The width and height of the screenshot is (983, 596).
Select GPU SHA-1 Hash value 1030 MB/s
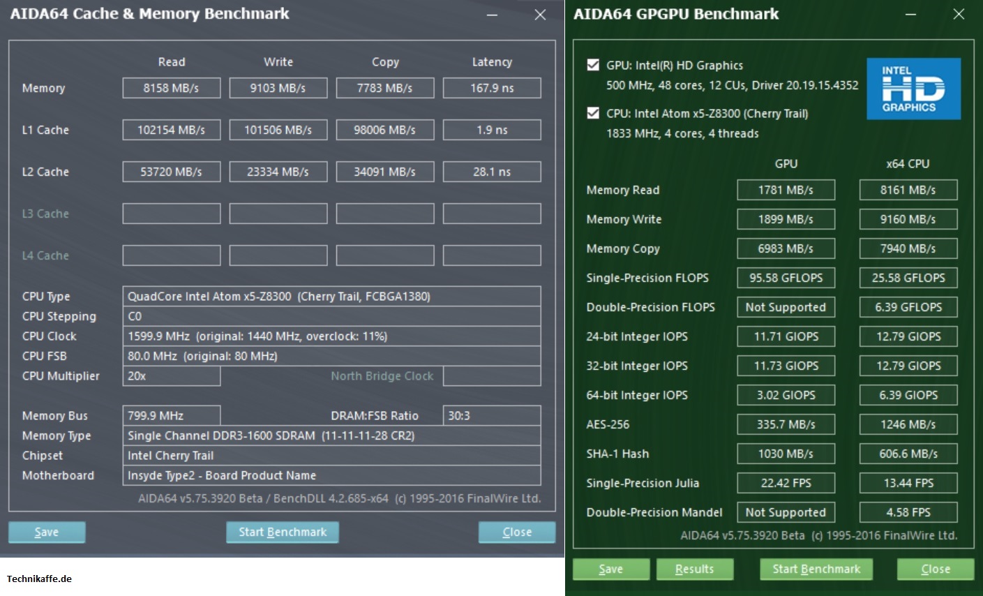click(x=786, y=454)
